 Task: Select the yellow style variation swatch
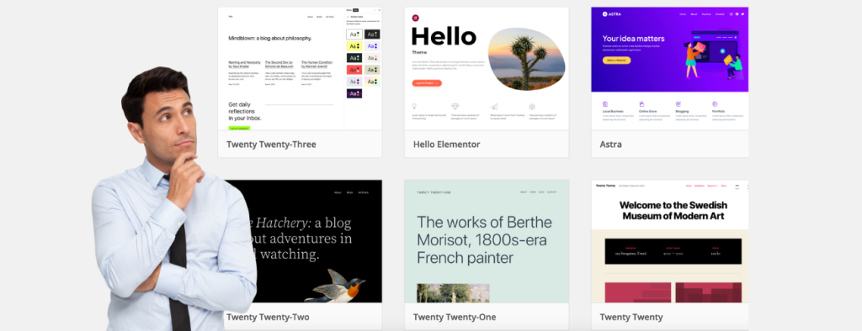[354, 46]
